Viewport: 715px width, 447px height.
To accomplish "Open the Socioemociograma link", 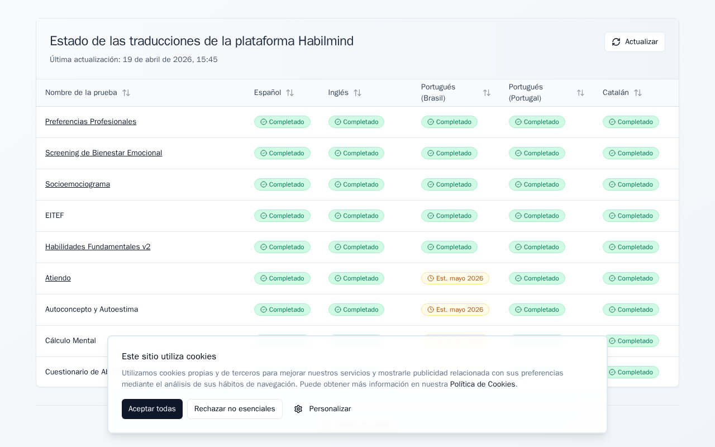I will 78,184.
